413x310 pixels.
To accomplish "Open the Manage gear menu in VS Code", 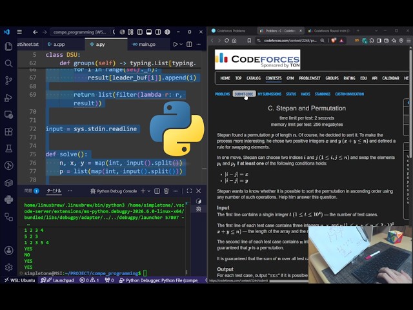I will (8, 267).
